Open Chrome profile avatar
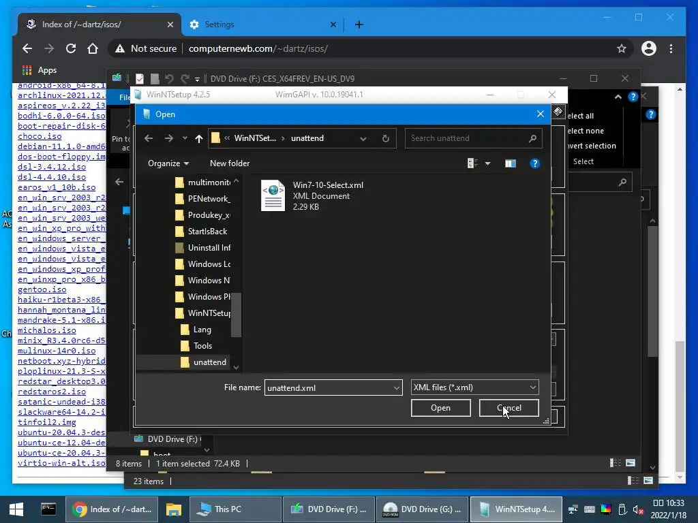The width and height of the screenshot is (698, 523). [649, 48]
